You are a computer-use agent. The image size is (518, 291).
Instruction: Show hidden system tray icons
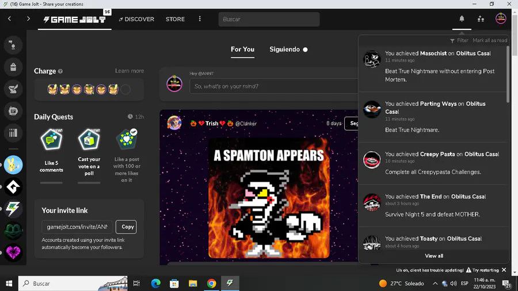point(435,284)
